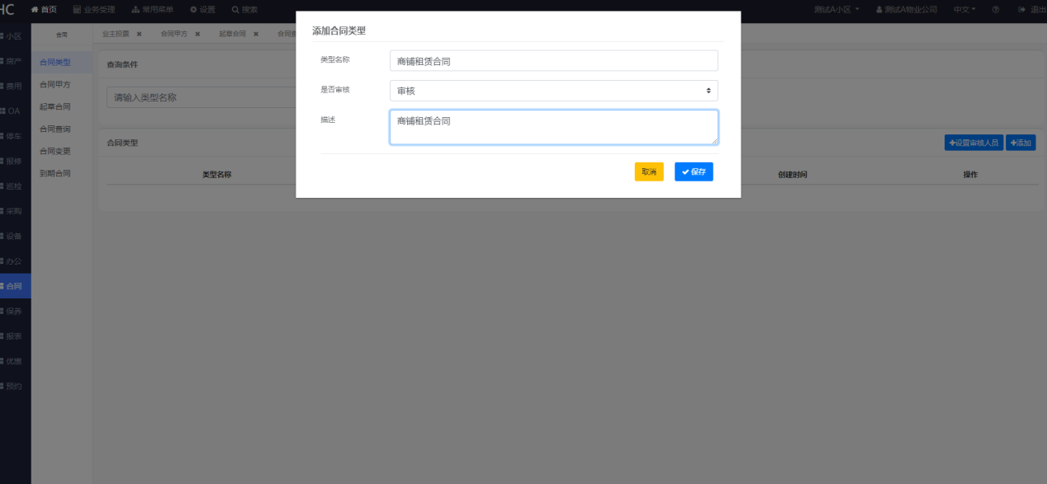Image resolution: width=1047 pixels, height=484 pixels.
Task: Click the HC logo
Action: click(x=7, y=9)
